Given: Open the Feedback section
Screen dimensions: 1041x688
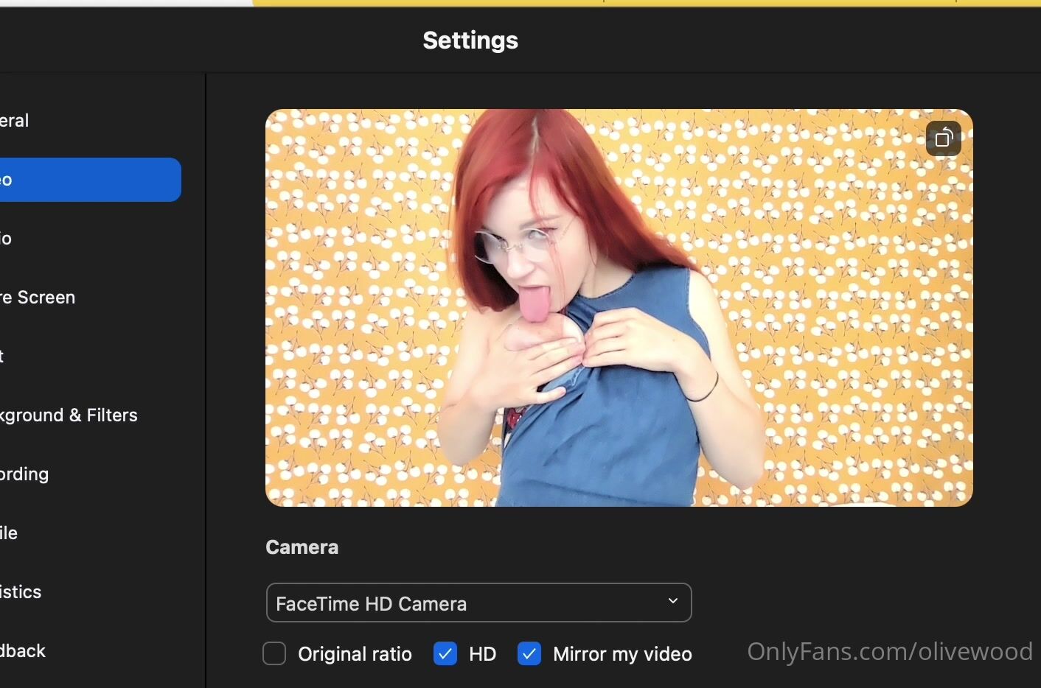Looking at the screenshot, I should (24, 651).
